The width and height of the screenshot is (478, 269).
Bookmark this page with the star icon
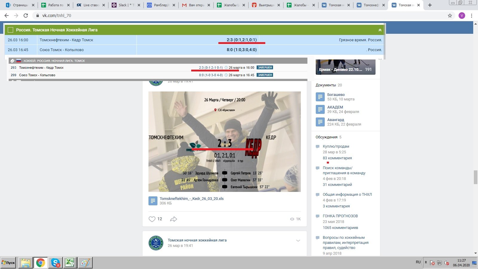click(x=450, y=16)
